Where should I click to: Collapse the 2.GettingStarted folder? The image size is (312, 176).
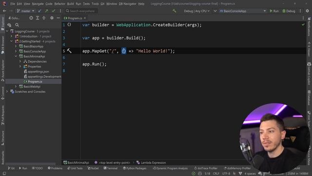point(11,41)
